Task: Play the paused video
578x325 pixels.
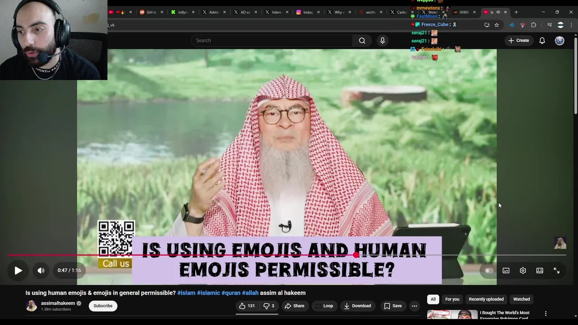Action: (18, 270)
